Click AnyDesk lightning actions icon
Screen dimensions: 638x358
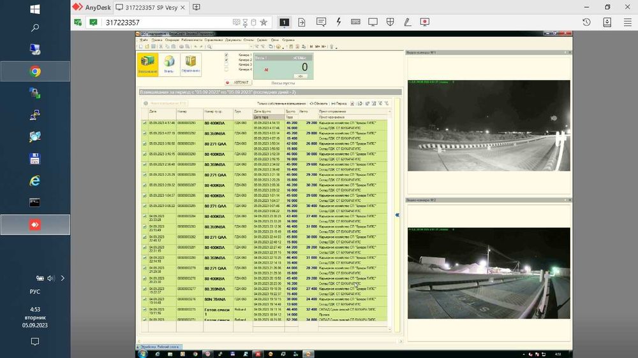point(338,22)
